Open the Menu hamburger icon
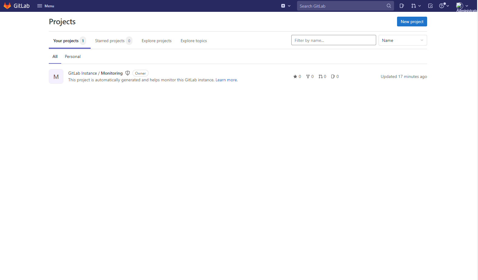This screenshot has width=478, height=280. [40, 6]
